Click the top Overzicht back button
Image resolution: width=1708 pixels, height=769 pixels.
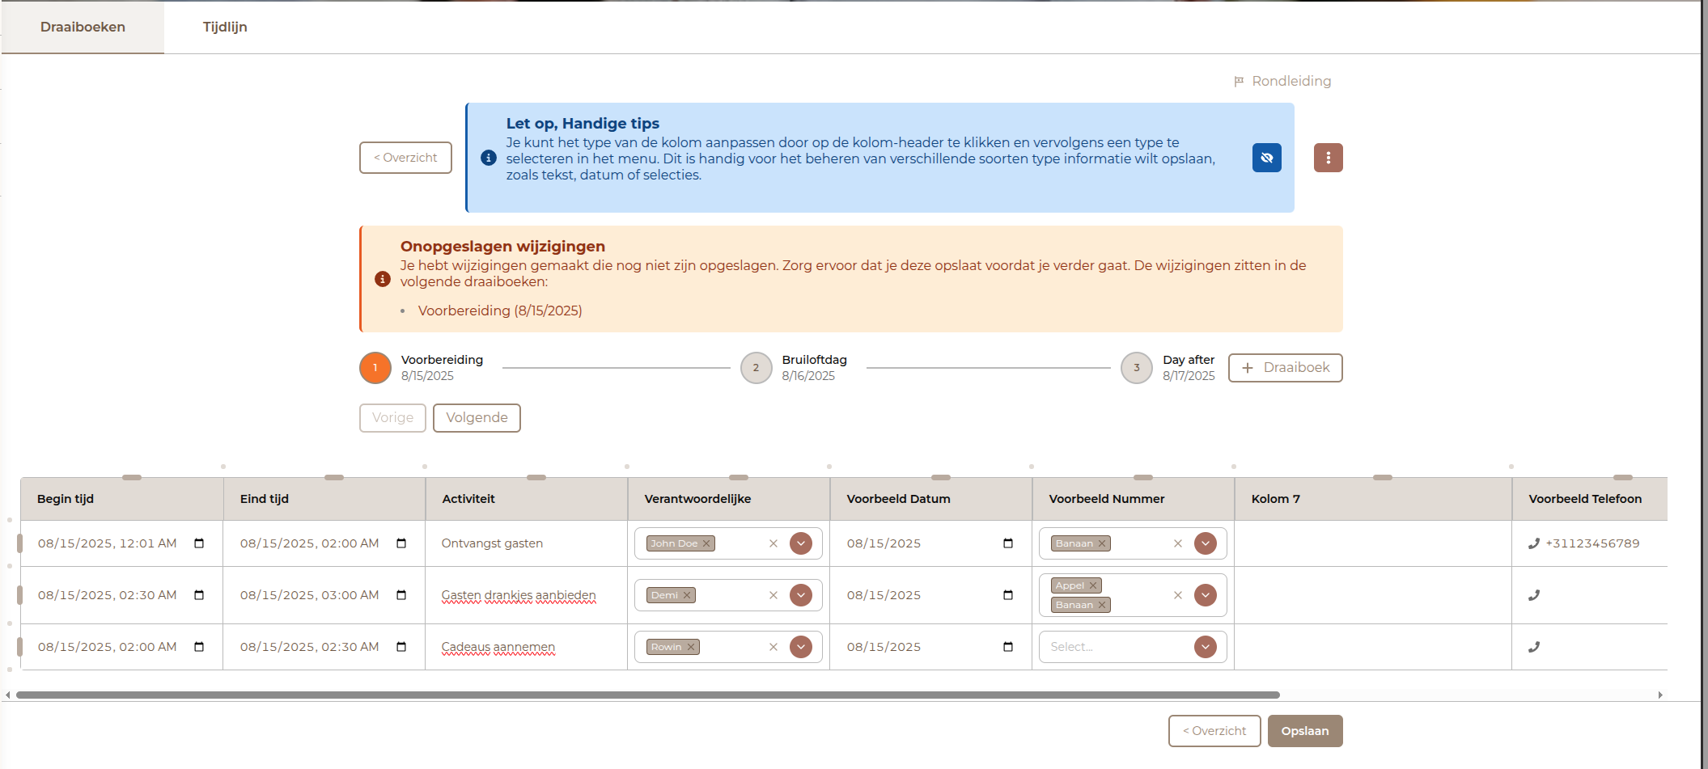pos(405,158)
